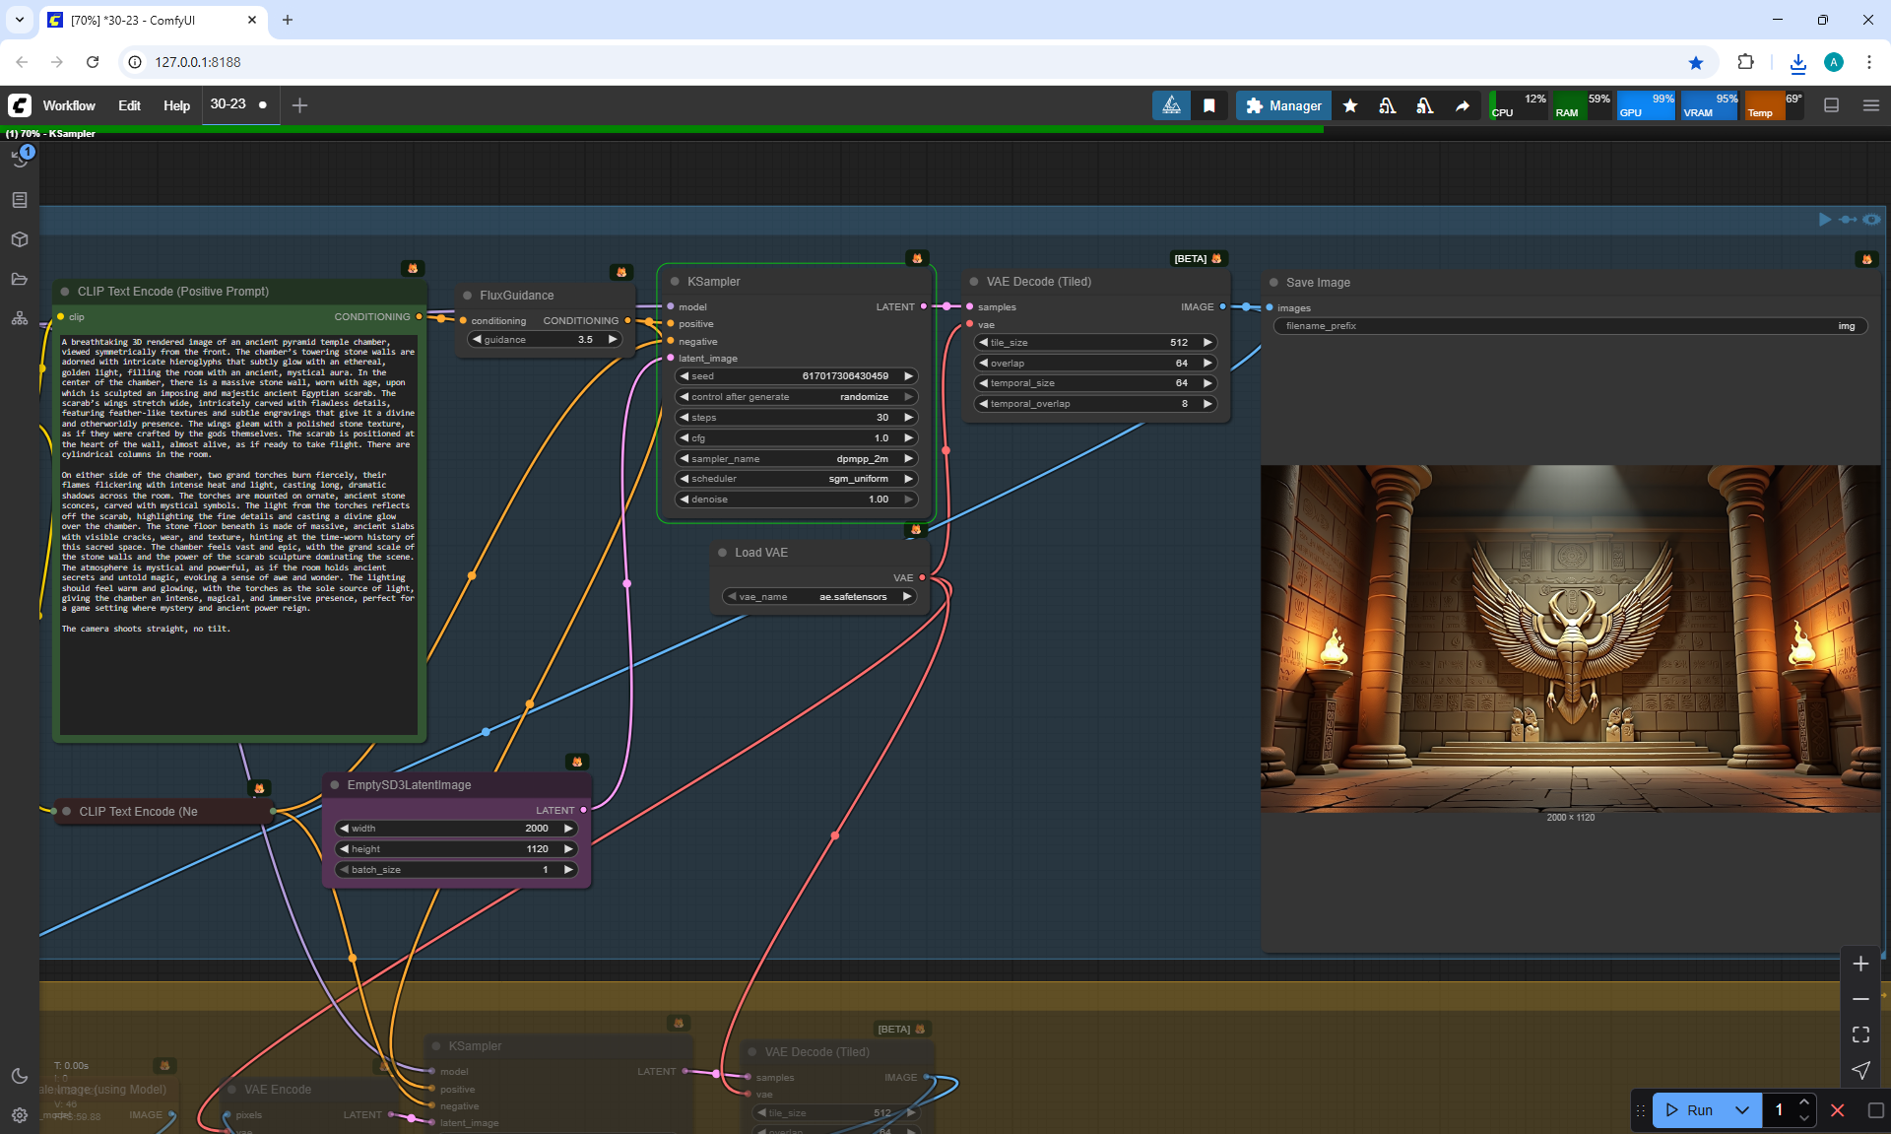The image size is (1891, 1134).
Task: Open the Workflow menu
Action: coord(69,105)
